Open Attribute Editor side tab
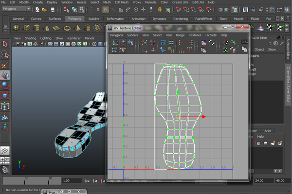The image size is (292, 194). [288, 49]
